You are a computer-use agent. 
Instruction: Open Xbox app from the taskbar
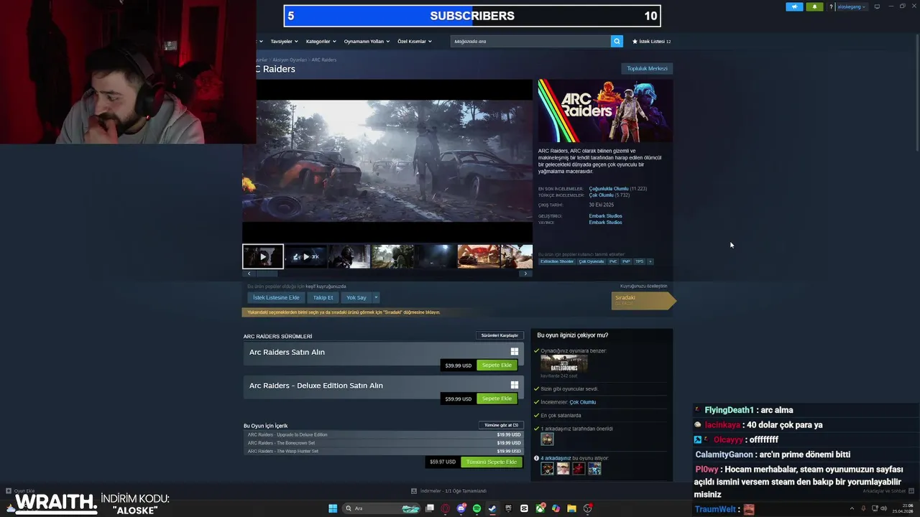540,508
